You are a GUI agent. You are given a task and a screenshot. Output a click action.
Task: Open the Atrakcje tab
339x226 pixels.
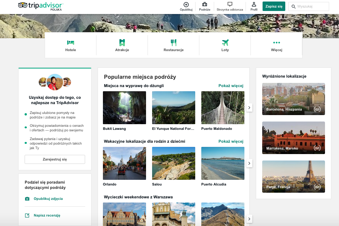click(122, 45)
